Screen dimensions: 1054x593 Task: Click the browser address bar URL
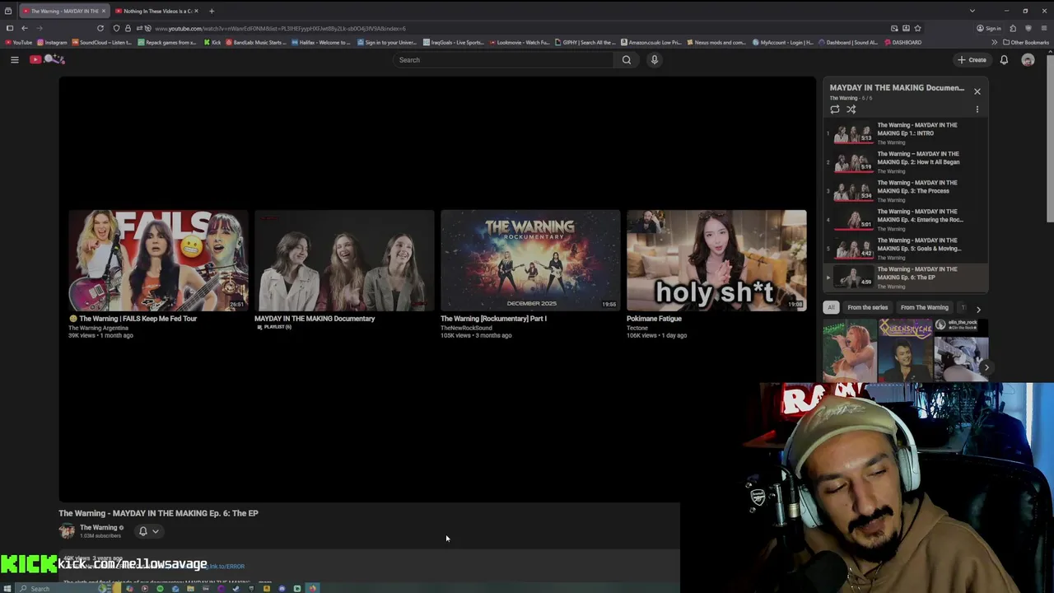point(280,28)
